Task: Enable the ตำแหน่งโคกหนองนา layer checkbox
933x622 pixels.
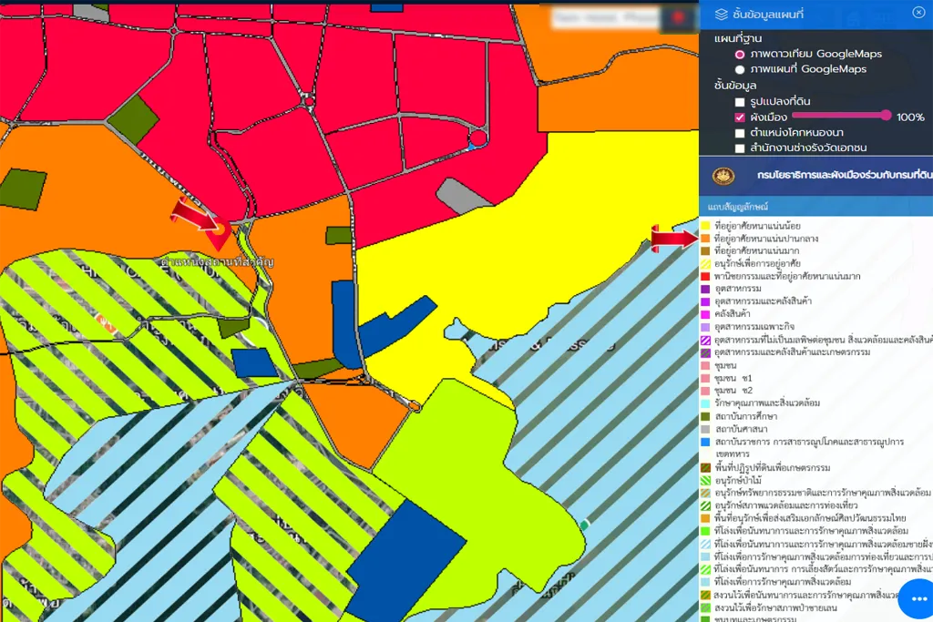Action: (741, 133)
